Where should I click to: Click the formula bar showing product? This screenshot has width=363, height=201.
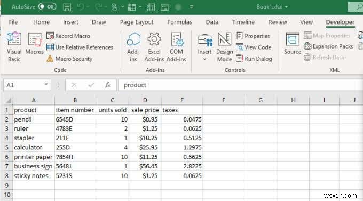(x=240, y=85)
